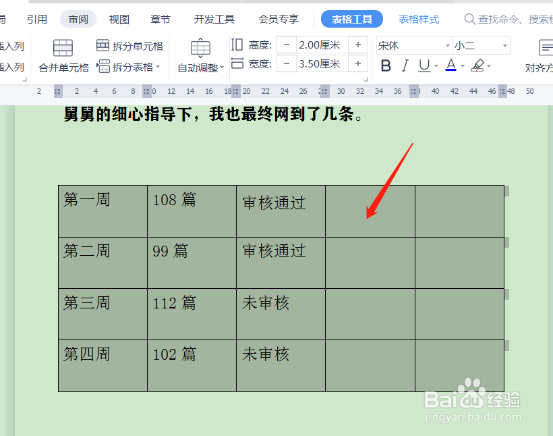Screen dimensions: 553x436
Task: Decrease row height with minus button
Action: click(287, 45)
